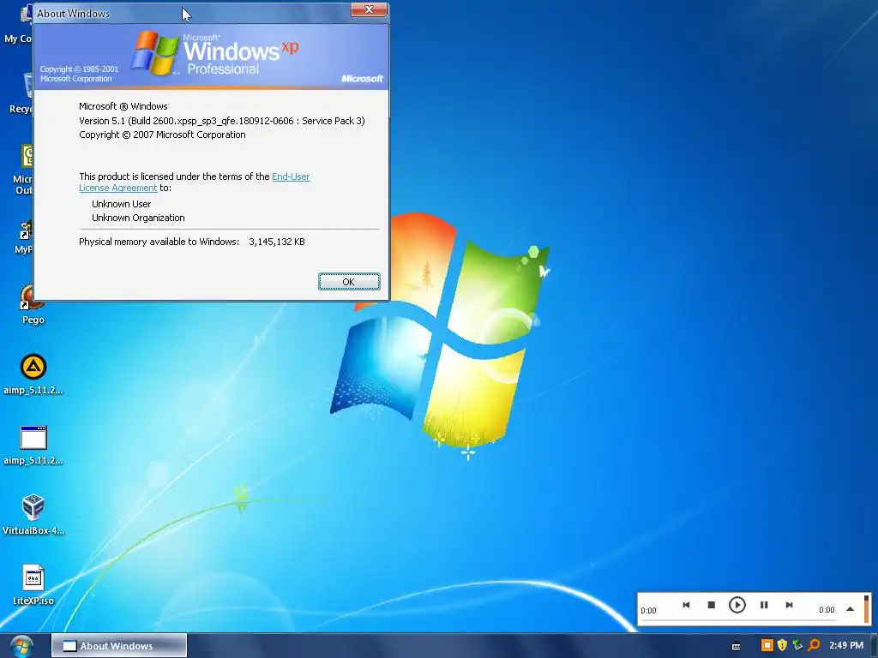This screenshot has width=878, height=658.
Task: Skip to previous track in mini player
Action: pyautogui.click(x=686, y=605)
